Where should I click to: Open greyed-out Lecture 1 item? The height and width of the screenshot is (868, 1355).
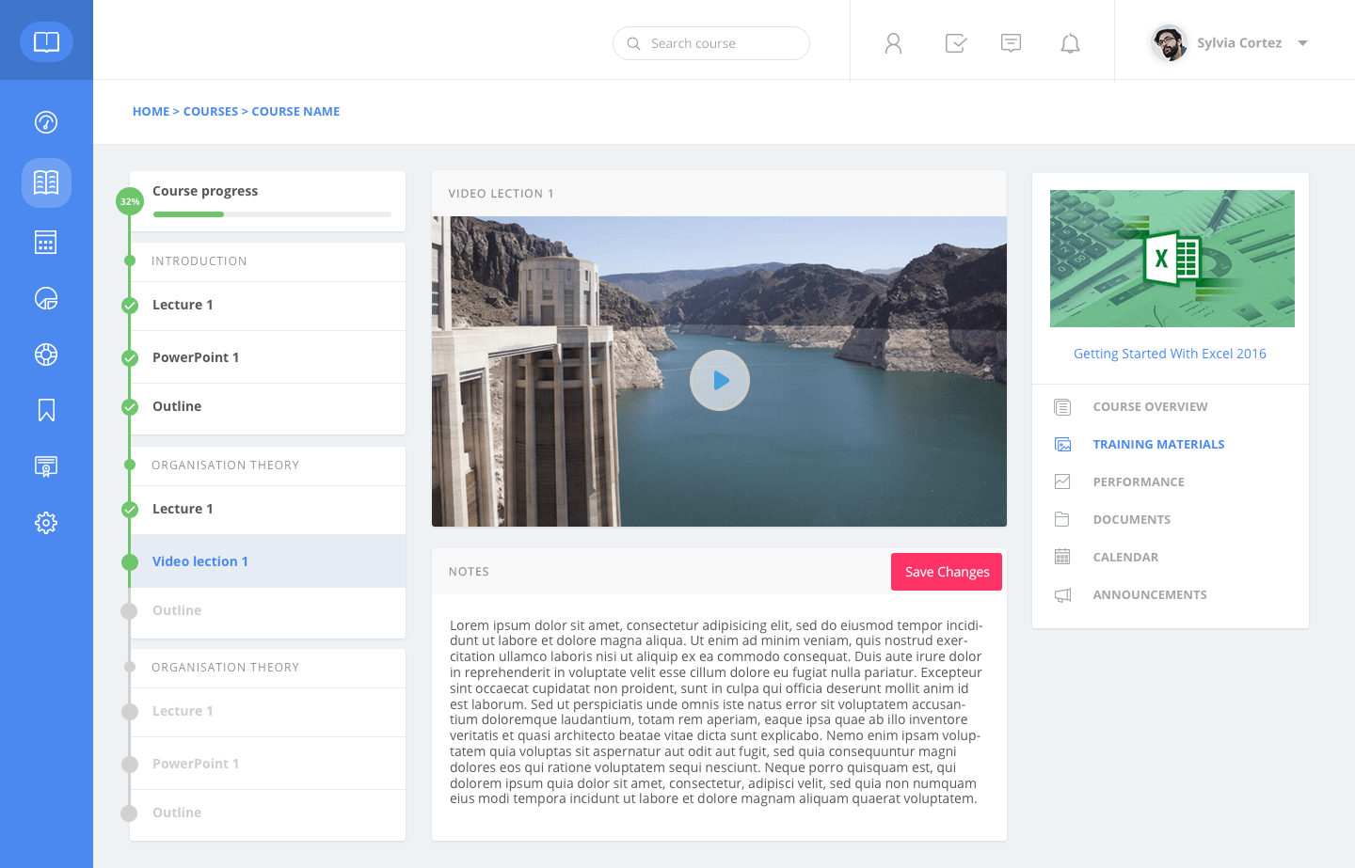tap(268, 712)
